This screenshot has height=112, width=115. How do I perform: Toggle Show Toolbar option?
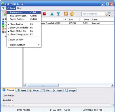pyautogui.click(x=24, y=24)
